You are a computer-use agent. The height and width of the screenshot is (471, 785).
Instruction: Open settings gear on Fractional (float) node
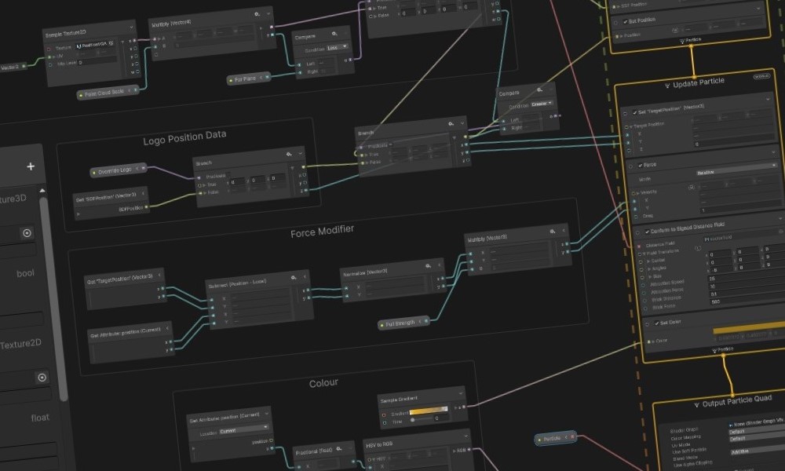click(x=339, y=448)
